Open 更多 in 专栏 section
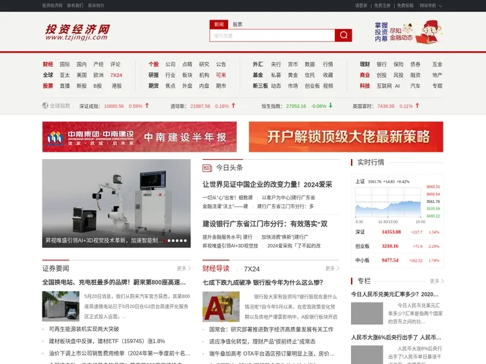486x364 pixels. 437,281
